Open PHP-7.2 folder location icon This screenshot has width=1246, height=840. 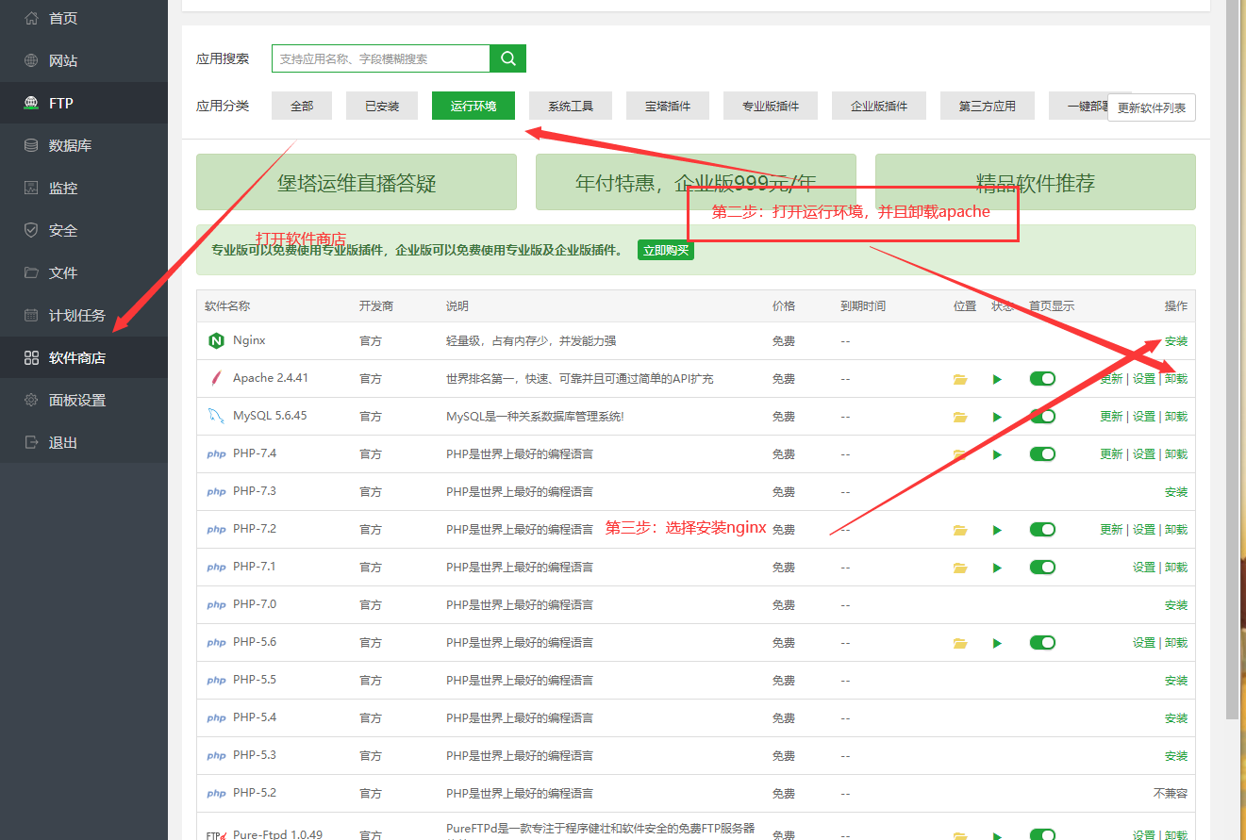coord(960,530)
